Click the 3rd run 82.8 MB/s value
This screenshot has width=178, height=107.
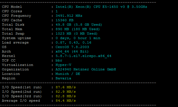66,96
